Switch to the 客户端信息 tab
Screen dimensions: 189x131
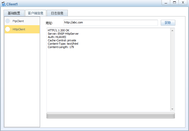(35, 13)
